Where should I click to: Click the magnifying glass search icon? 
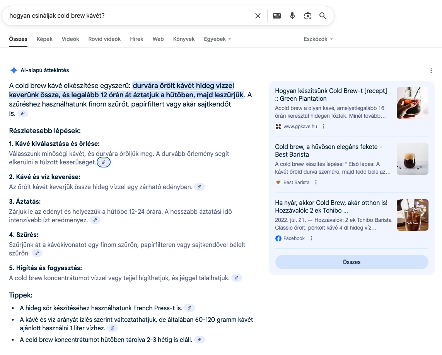(323, 16)
